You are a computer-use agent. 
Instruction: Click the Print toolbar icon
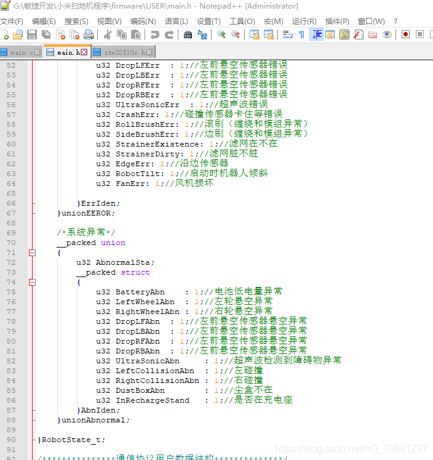(x=89, y=34)
